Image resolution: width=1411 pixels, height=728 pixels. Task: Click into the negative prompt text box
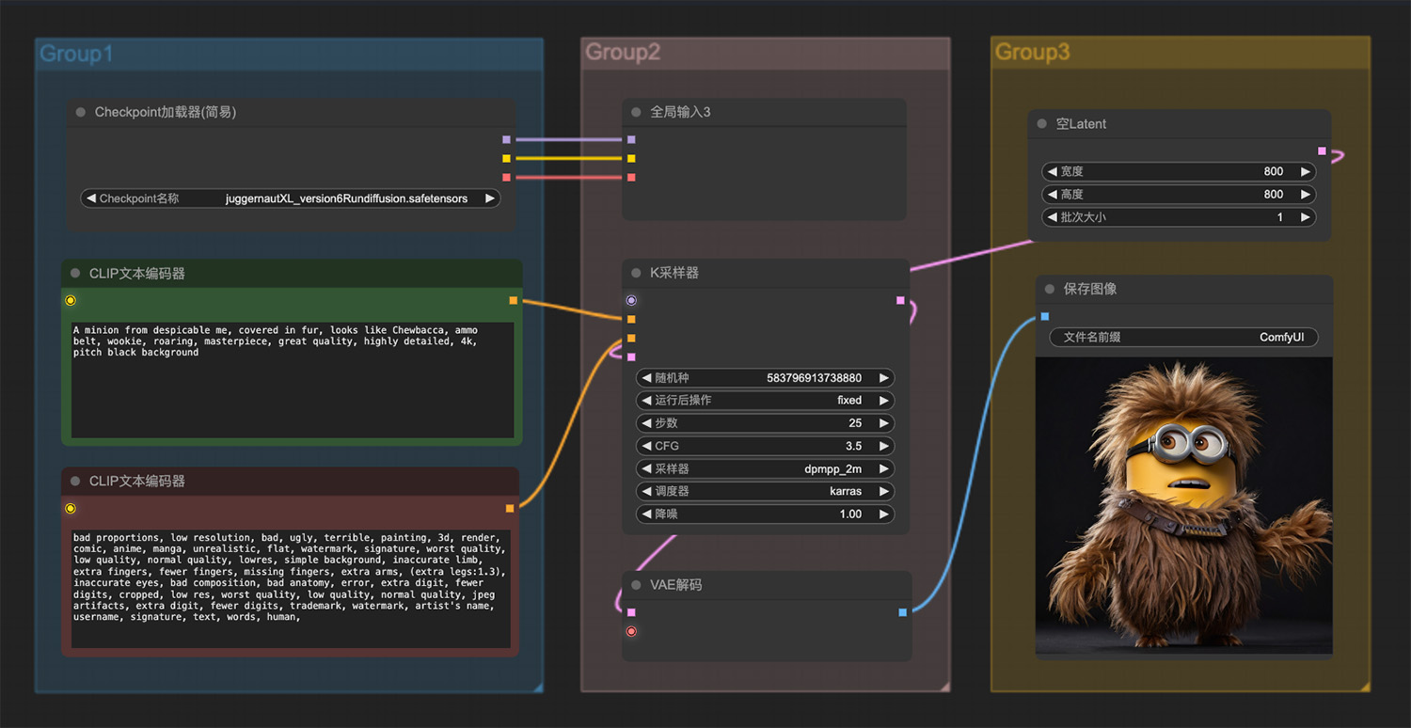pyautogui.click(x=291, y=589)
